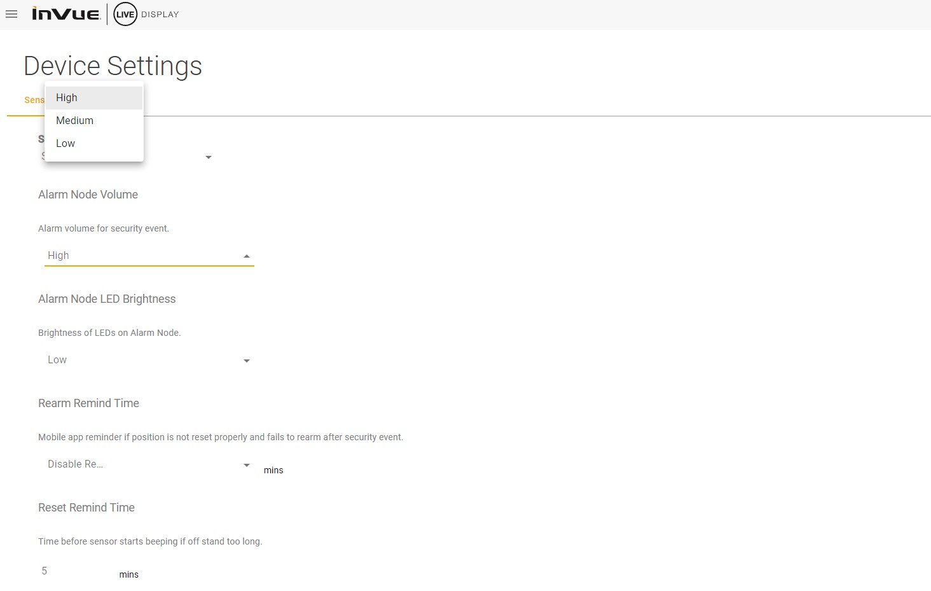Image resolution: width=931 pixels, height=591 pixels.
Task: Click the InVue logo
Action: (66, 14)
